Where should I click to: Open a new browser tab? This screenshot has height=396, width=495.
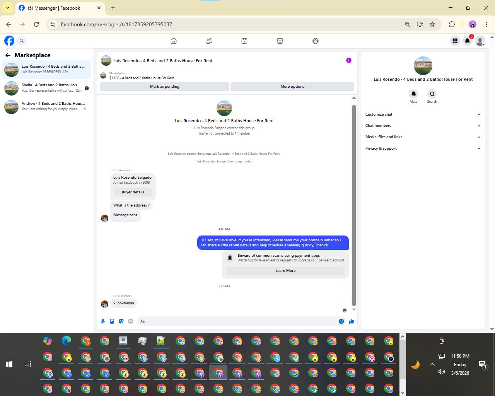tap(113, 8)
